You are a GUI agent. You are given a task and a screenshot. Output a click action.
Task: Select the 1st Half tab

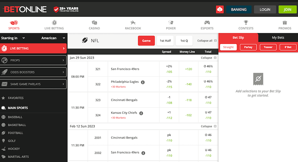click(165, 41)
